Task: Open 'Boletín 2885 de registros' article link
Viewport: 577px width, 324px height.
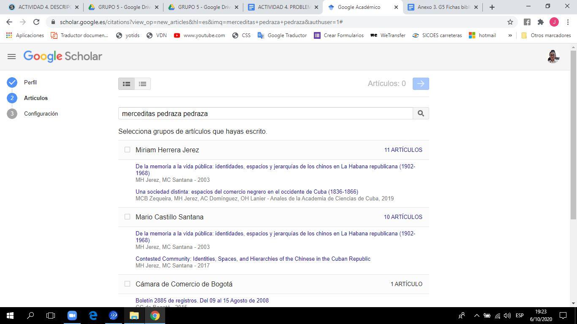Action: 202,300
